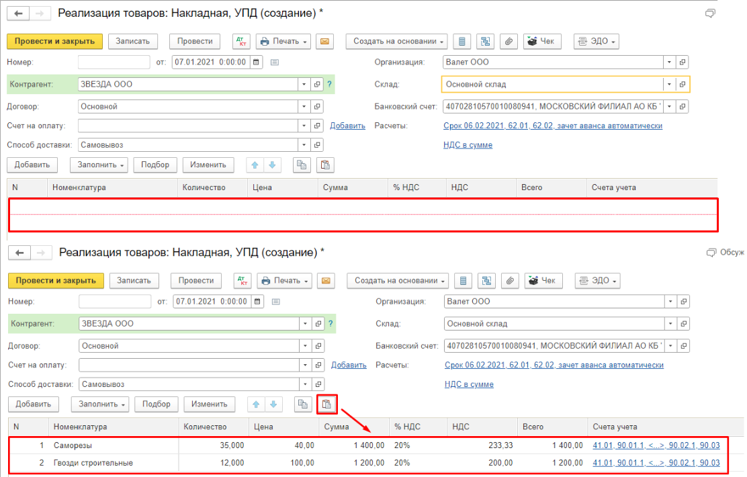Click back arrow in lower form header
This screenshot has height=477, width=747.
pyautogui.click(x=19, y=253)
